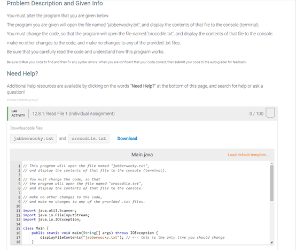Click the jabberwocky.txt file label
Viewport: 296px width, 250px height.
click(x=34, y=139)
